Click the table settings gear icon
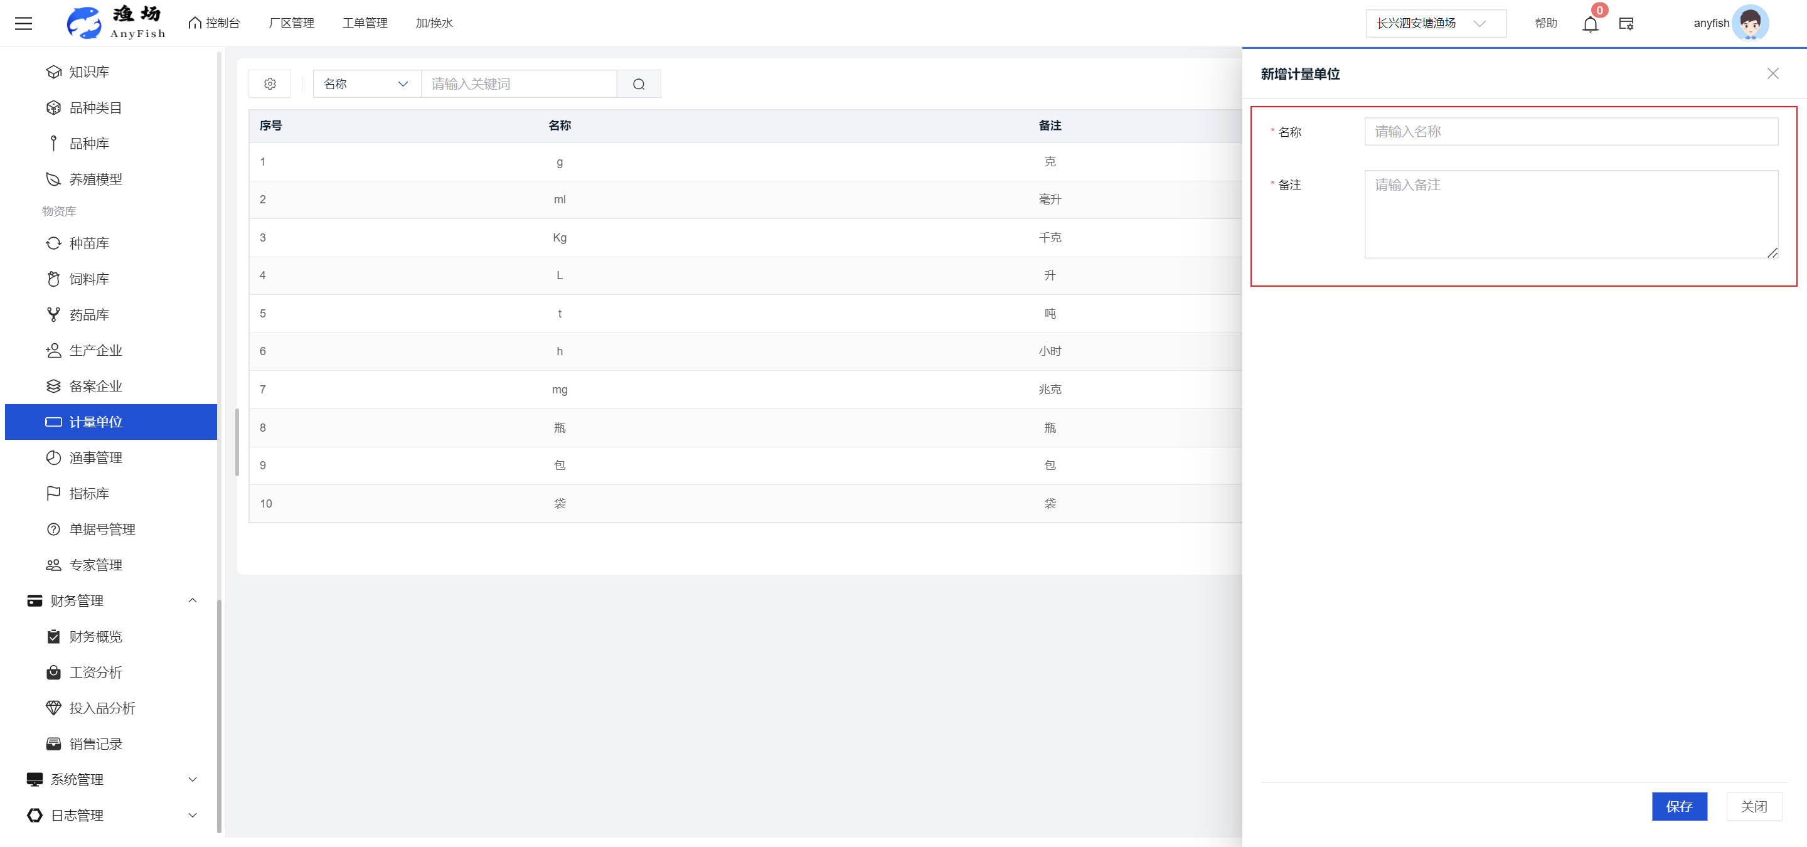Viewport: 1807px width, 847px height. pyautogui.click(x=270, y=84)
